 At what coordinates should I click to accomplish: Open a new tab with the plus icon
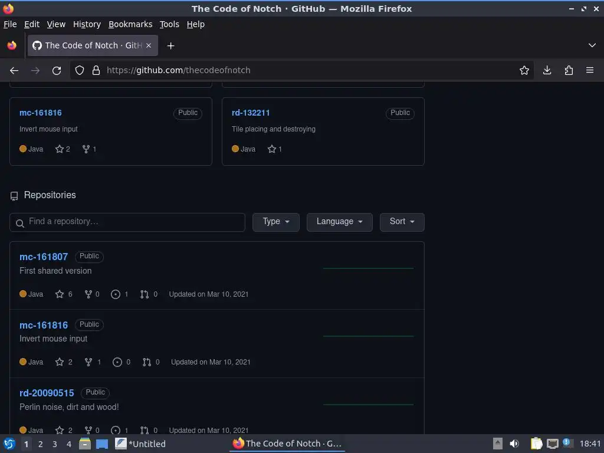[170, 46]
